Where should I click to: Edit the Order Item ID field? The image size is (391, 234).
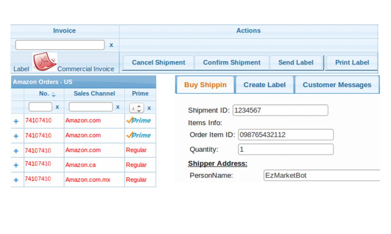click(x=286, y=135)
